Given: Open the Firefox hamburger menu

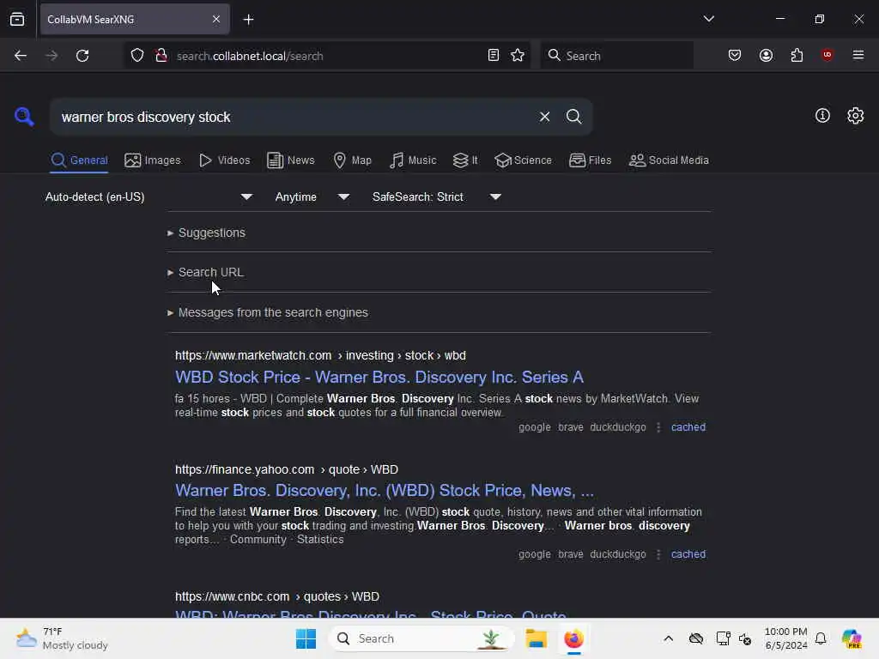Looking at the screenshot, I should [858, 55].
